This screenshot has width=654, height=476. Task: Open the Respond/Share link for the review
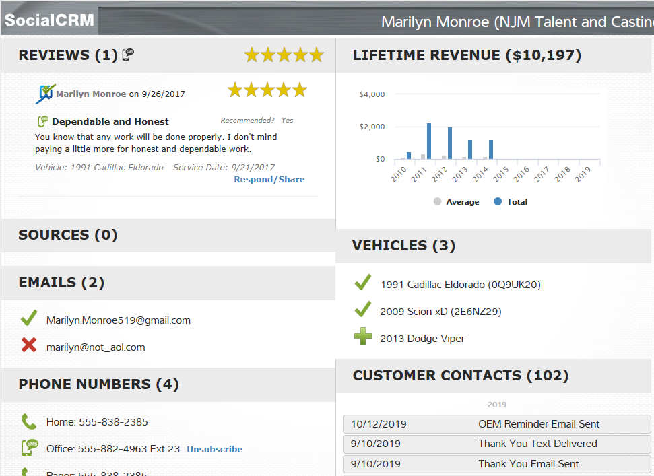click(269, 179)
